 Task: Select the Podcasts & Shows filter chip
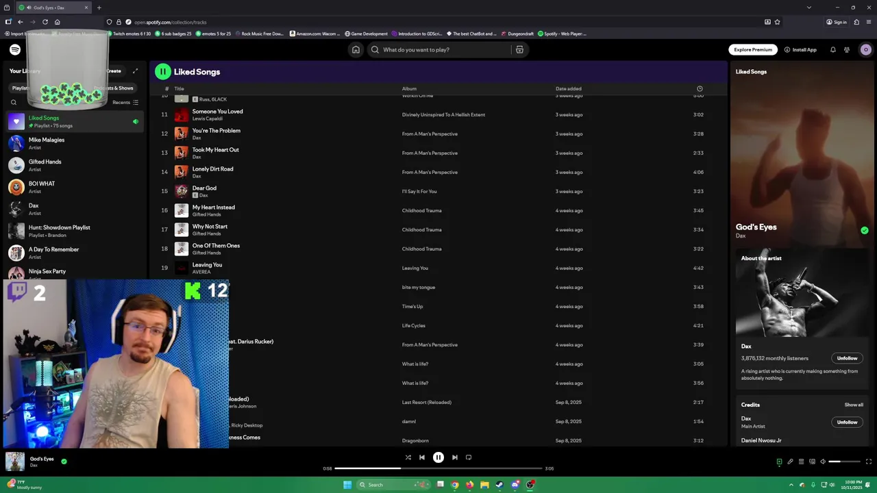(x=115, y=88)
